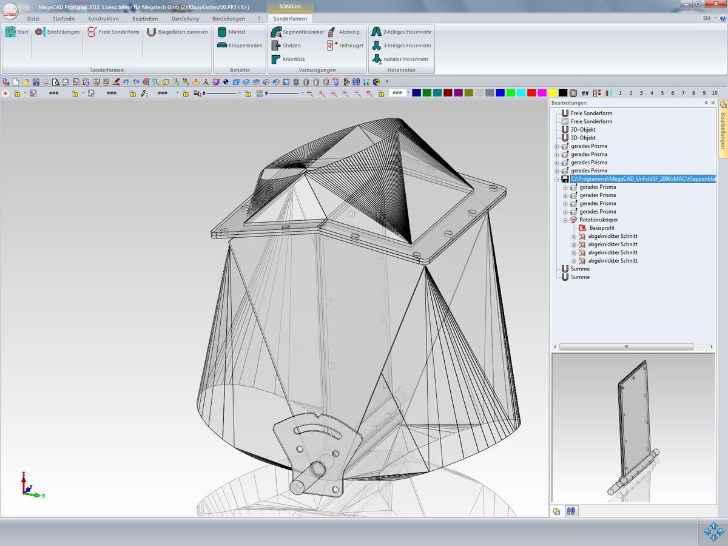Open the Konstruktion ribbon tab

tap(103, 19)
